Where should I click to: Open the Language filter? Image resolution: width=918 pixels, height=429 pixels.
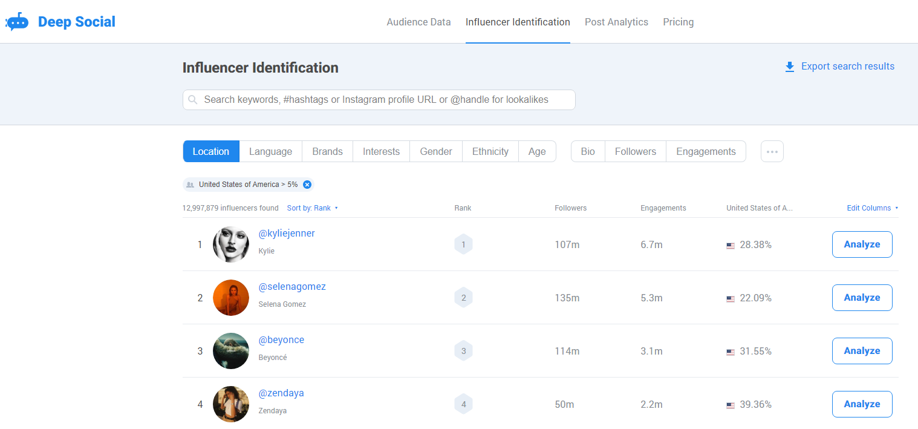271,151
